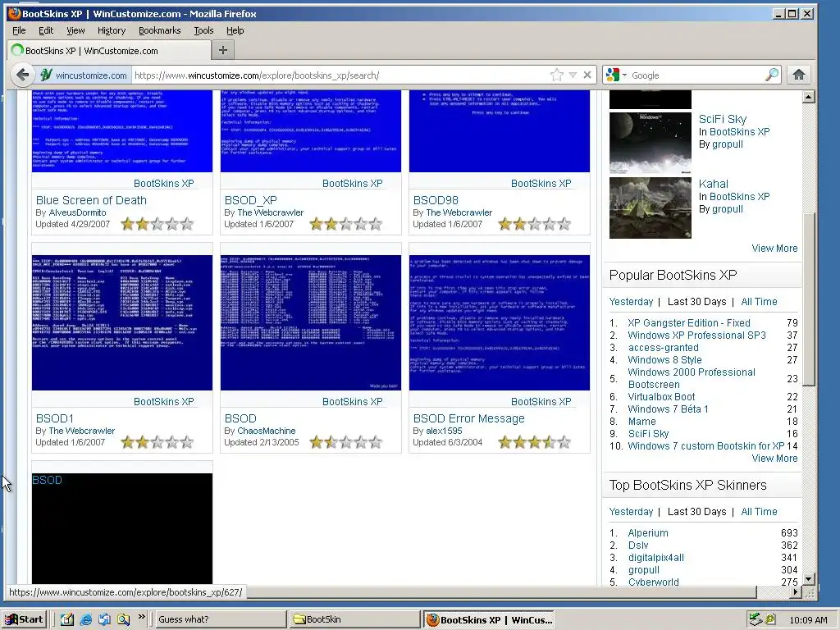Open a new tab with plus button
Screen dimensions: 840x630
coord(223,50)
